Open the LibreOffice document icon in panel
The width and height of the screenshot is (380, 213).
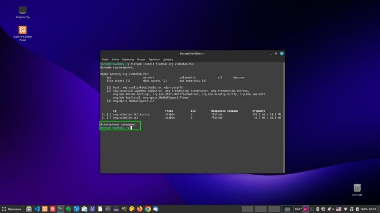click(x=100, y=209)
